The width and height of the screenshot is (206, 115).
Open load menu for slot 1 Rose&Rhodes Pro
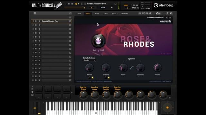(70, 21)
